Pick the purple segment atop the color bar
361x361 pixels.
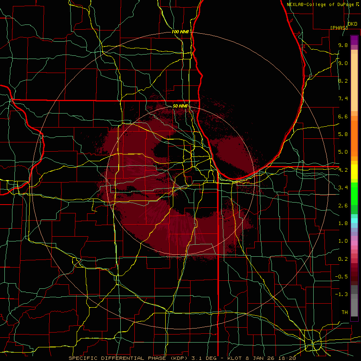coord(354,40)
